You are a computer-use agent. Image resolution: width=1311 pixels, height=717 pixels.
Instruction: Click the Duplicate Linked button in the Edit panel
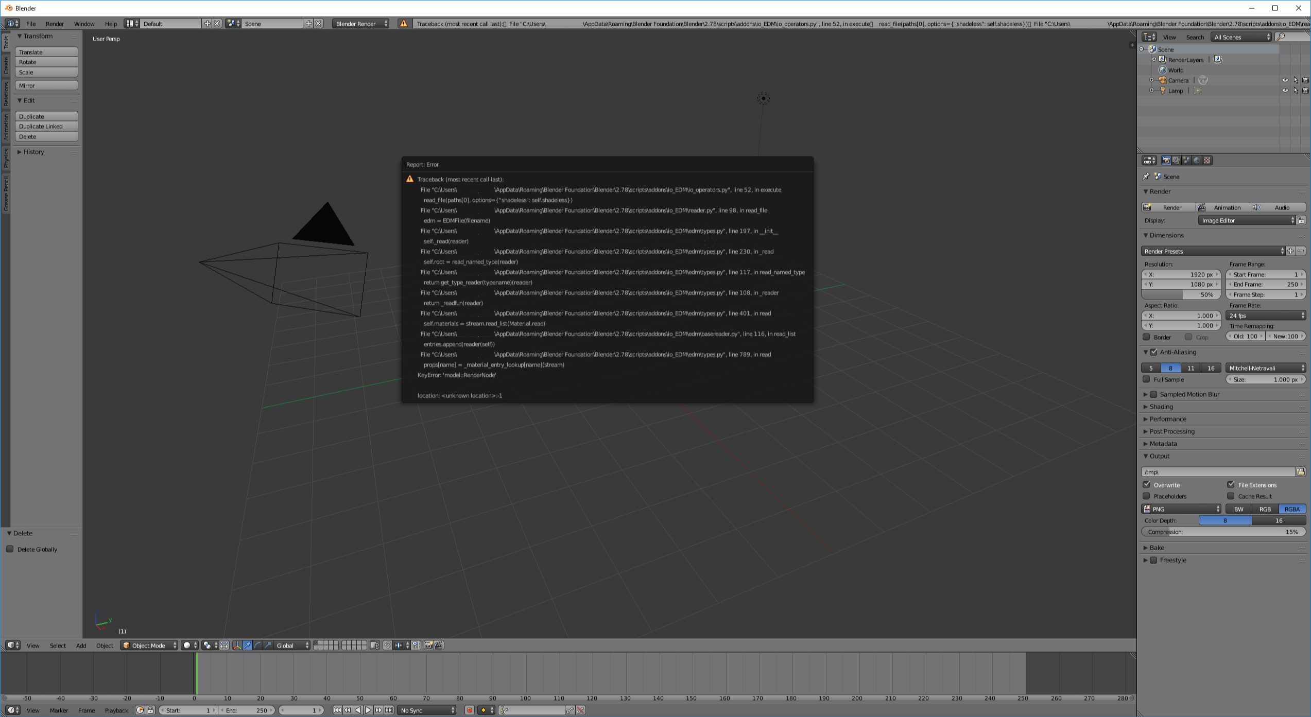46,126
